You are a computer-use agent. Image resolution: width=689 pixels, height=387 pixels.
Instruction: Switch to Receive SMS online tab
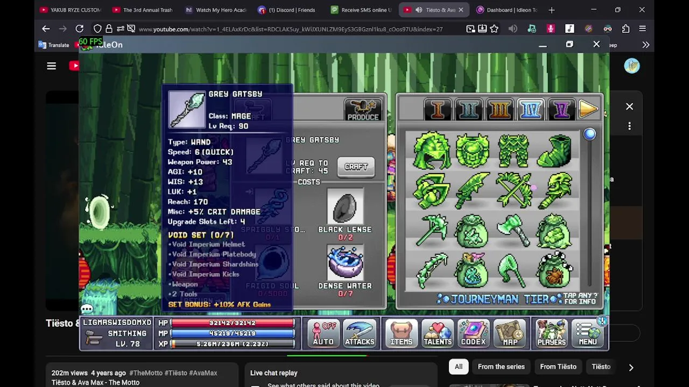[361, 10]
